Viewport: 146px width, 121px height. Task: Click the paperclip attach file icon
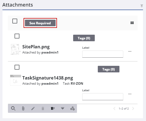pos(23,108)
